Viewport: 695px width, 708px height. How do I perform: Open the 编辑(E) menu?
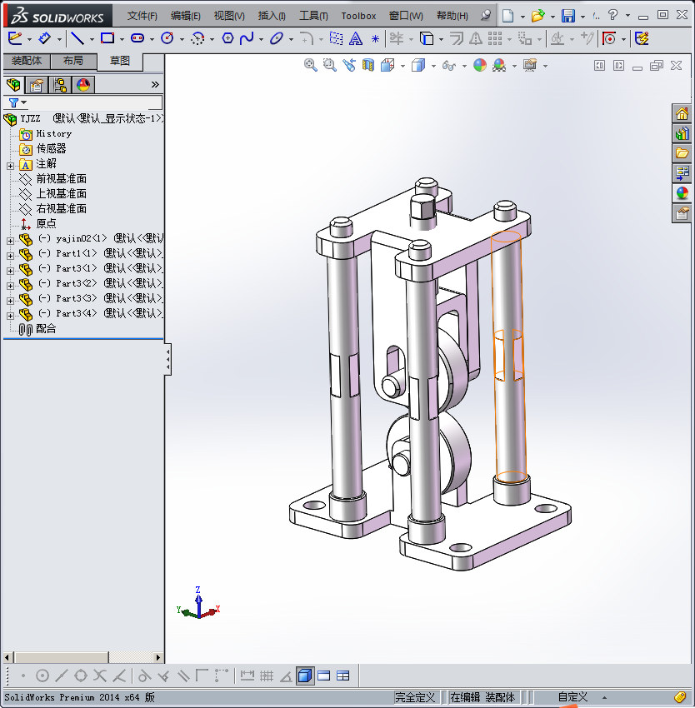(185, 16)
